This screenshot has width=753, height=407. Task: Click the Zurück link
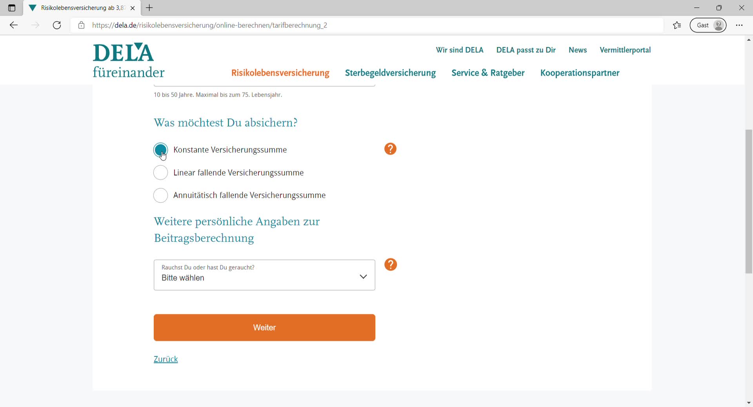coord(166,359)
